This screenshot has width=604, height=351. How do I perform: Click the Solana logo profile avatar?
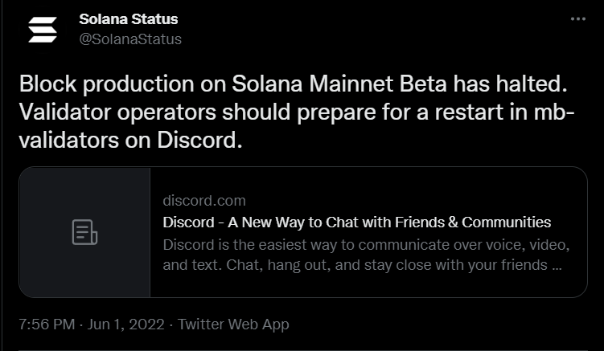tap(43, 29)
